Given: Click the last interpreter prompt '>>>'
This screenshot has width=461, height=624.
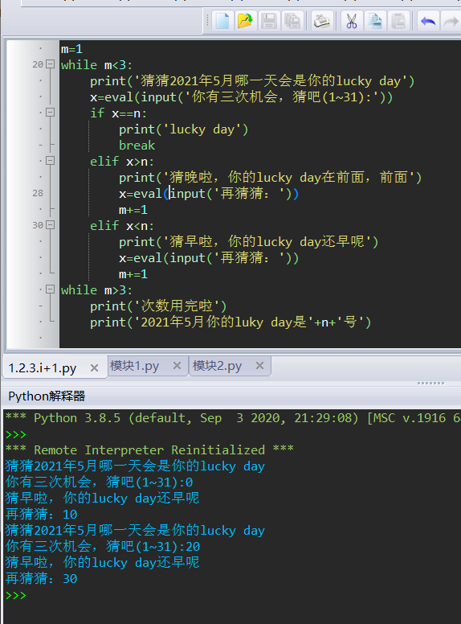Looking at the screenshot, I should point(16,595).
